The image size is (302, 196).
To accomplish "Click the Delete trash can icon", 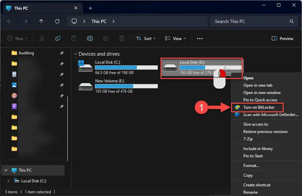I will tap(122, 39).
